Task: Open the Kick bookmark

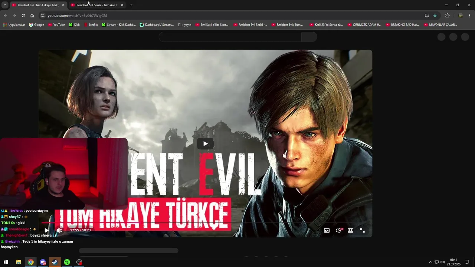Action: click(x=74, y=25)
